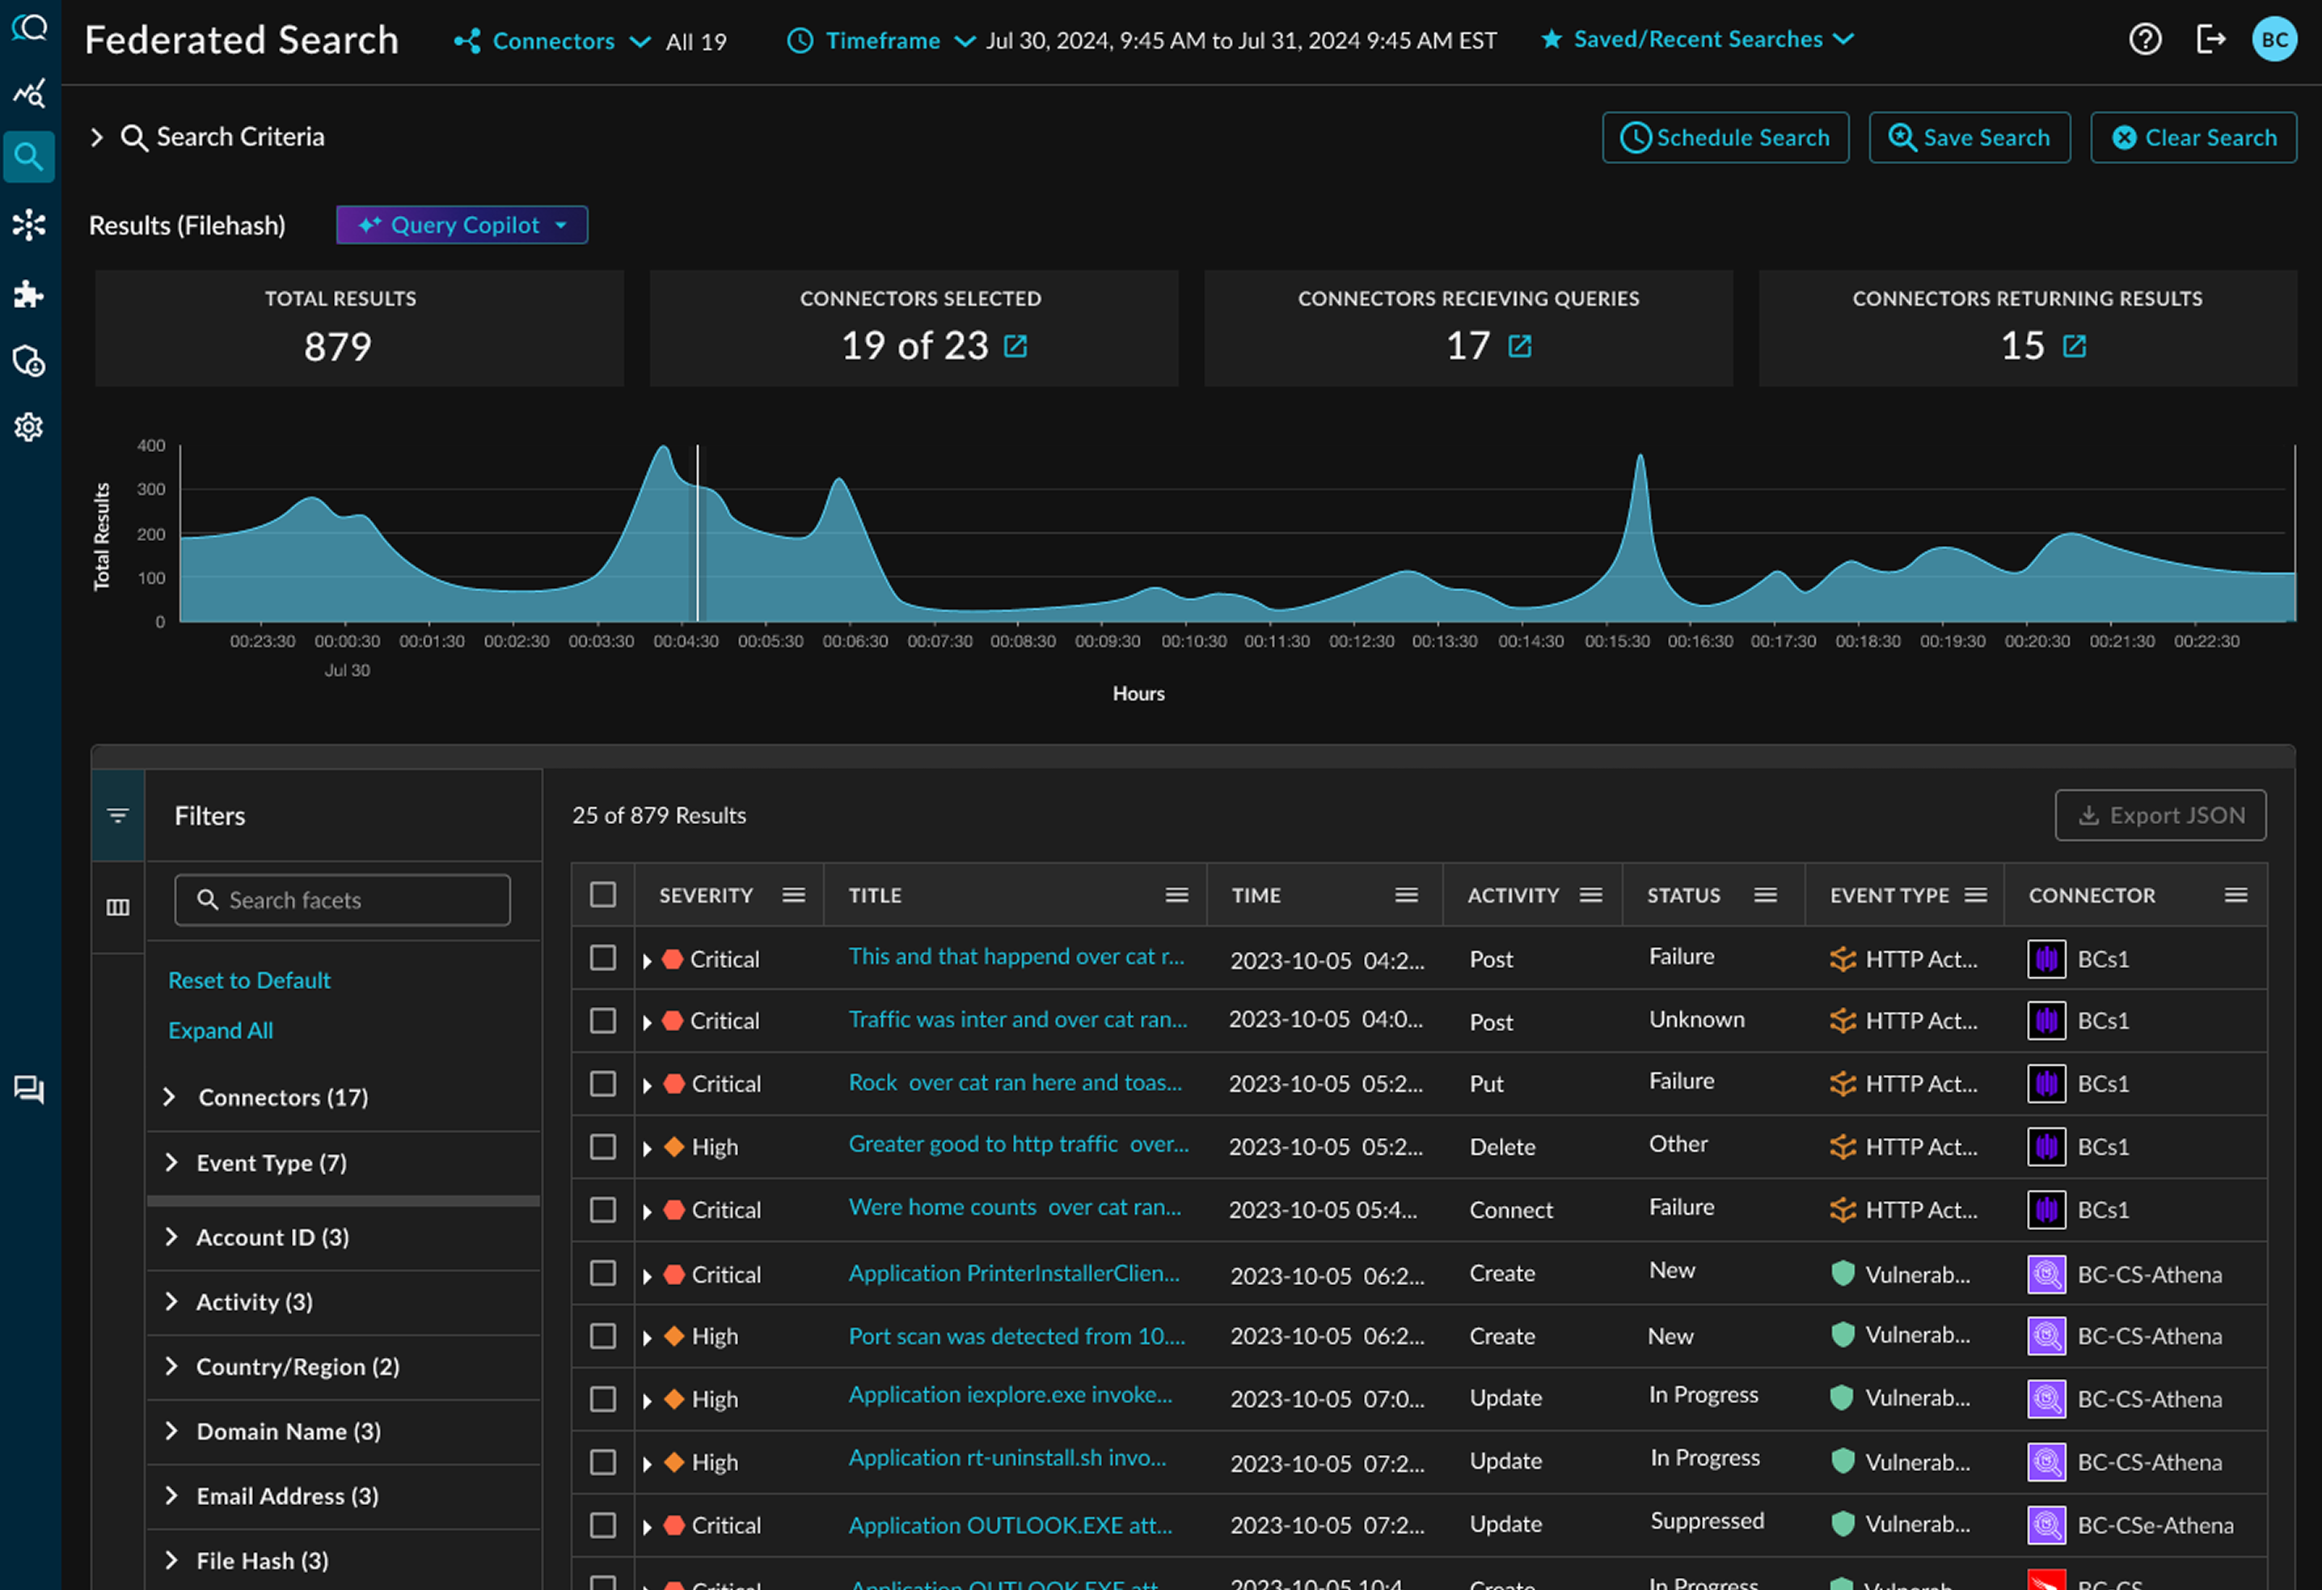Open the connectors hub icon in sidebar
2322x1590 pixels.
coord(29,225)
